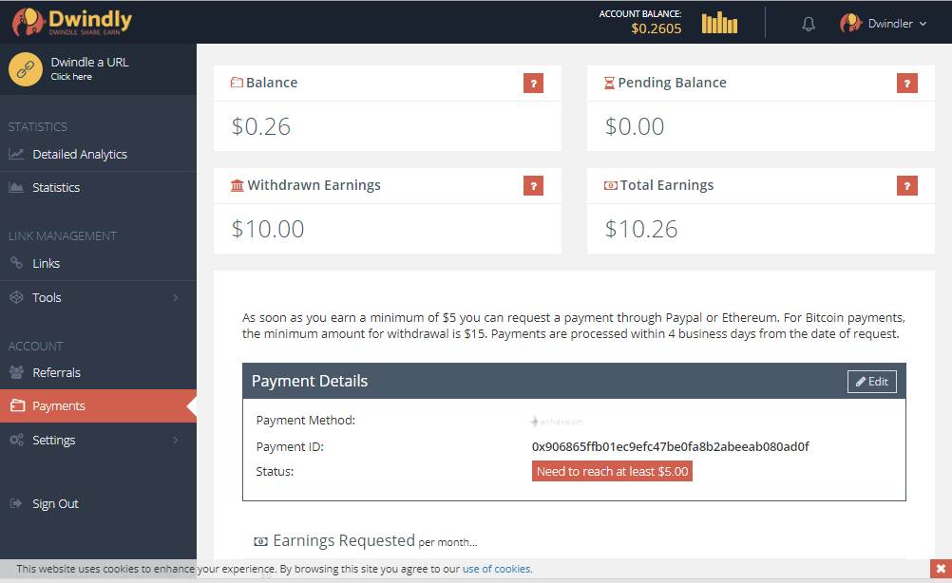Expand the Settings submenu chevron
The width and height of the screenshot is (952, 583).
(176, 440)
